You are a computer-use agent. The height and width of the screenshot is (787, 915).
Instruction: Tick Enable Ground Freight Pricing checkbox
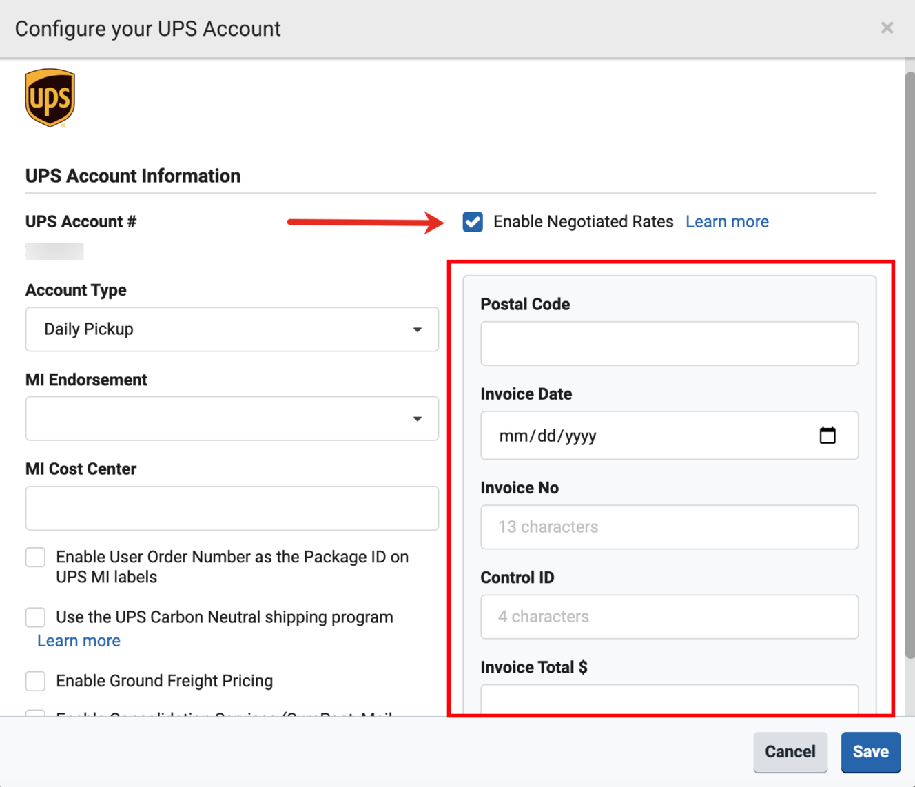coord(35,681)
